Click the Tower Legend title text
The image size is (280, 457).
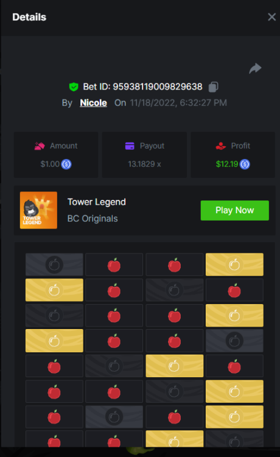click(x=97, y=202)
